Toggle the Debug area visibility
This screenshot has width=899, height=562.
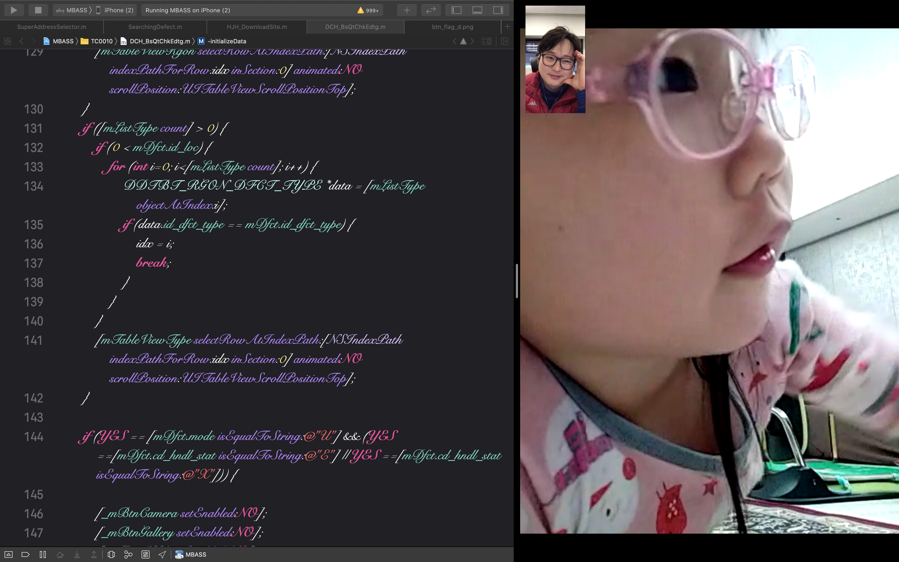tap(477, 10)
